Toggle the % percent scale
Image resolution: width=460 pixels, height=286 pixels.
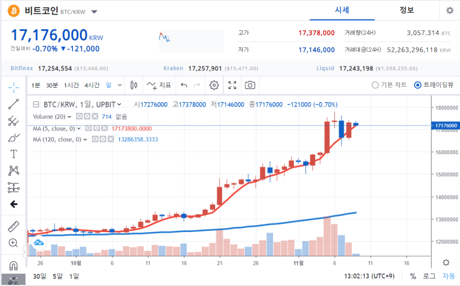[x=413, y=276]
